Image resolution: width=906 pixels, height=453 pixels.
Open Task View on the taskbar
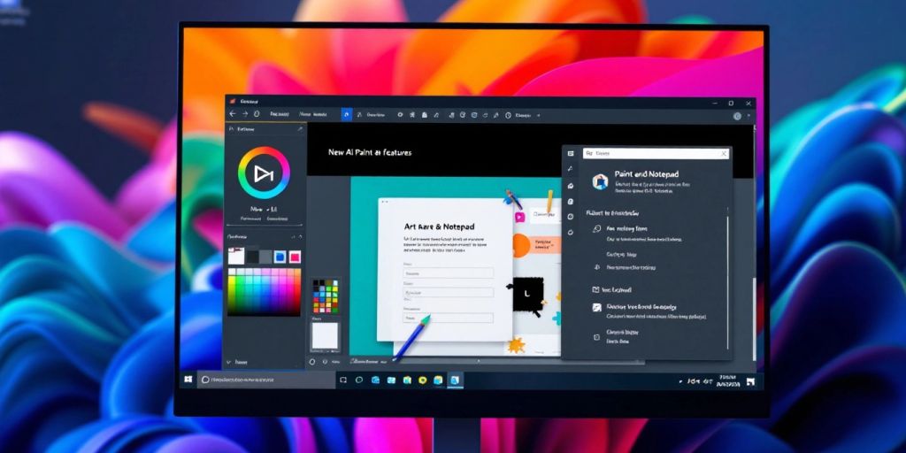point(343,380)
